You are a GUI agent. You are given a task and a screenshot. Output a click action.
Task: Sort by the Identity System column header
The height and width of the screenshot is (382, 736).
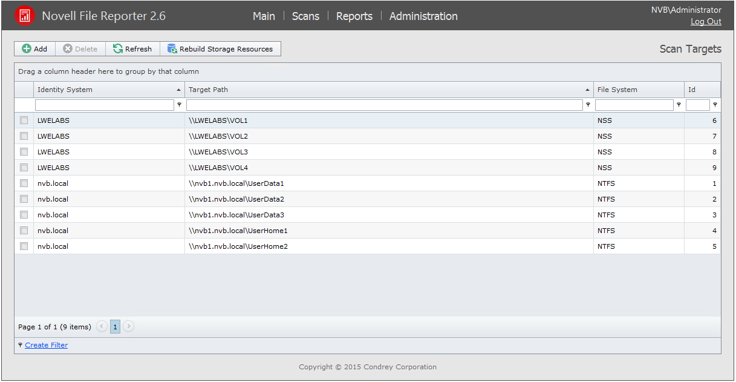coord(109,90)
